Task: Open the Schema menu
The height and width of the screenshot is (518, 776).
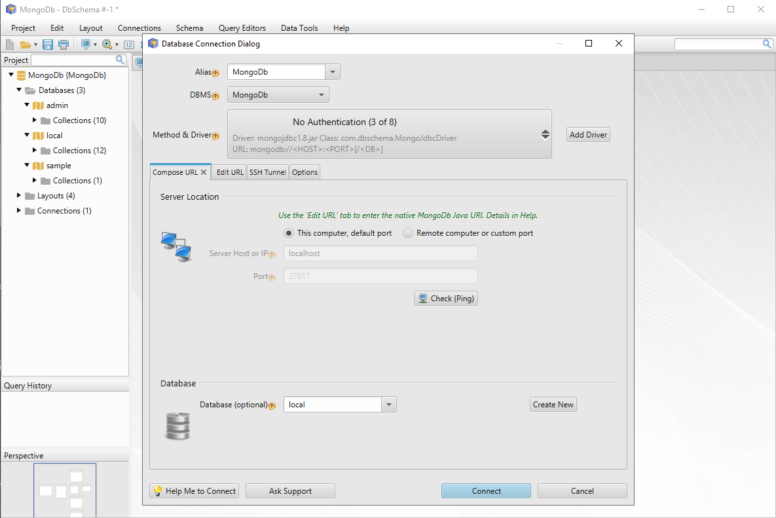Action: (x=189, y=28)
